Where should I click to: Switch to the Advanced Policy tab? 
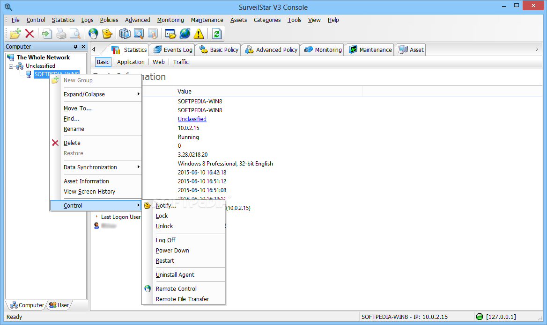tap(271, 50)
